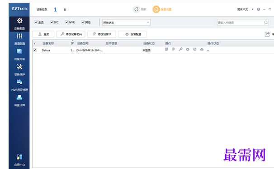Click the 操作状态 column header
This screenshot has width=274, height=169.
click(213, 43)
